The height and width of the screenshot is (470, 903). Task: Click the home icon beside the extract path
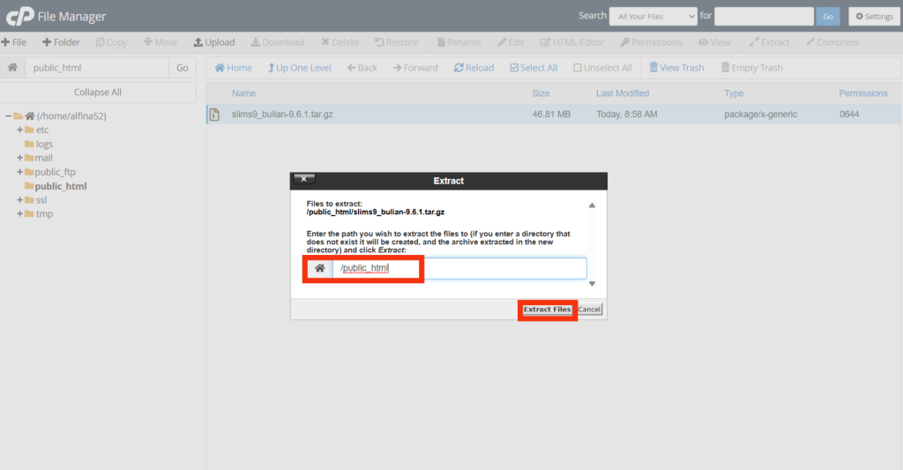tap(320, 268)
